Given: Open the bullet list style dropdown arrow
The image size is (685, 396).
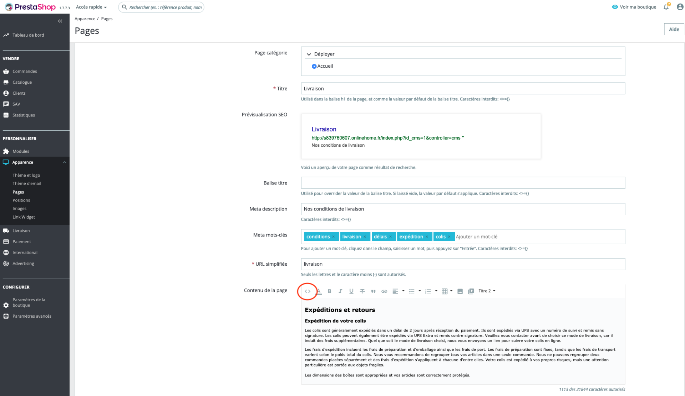Looking at the screenshot, I should [x=420, y=291].
